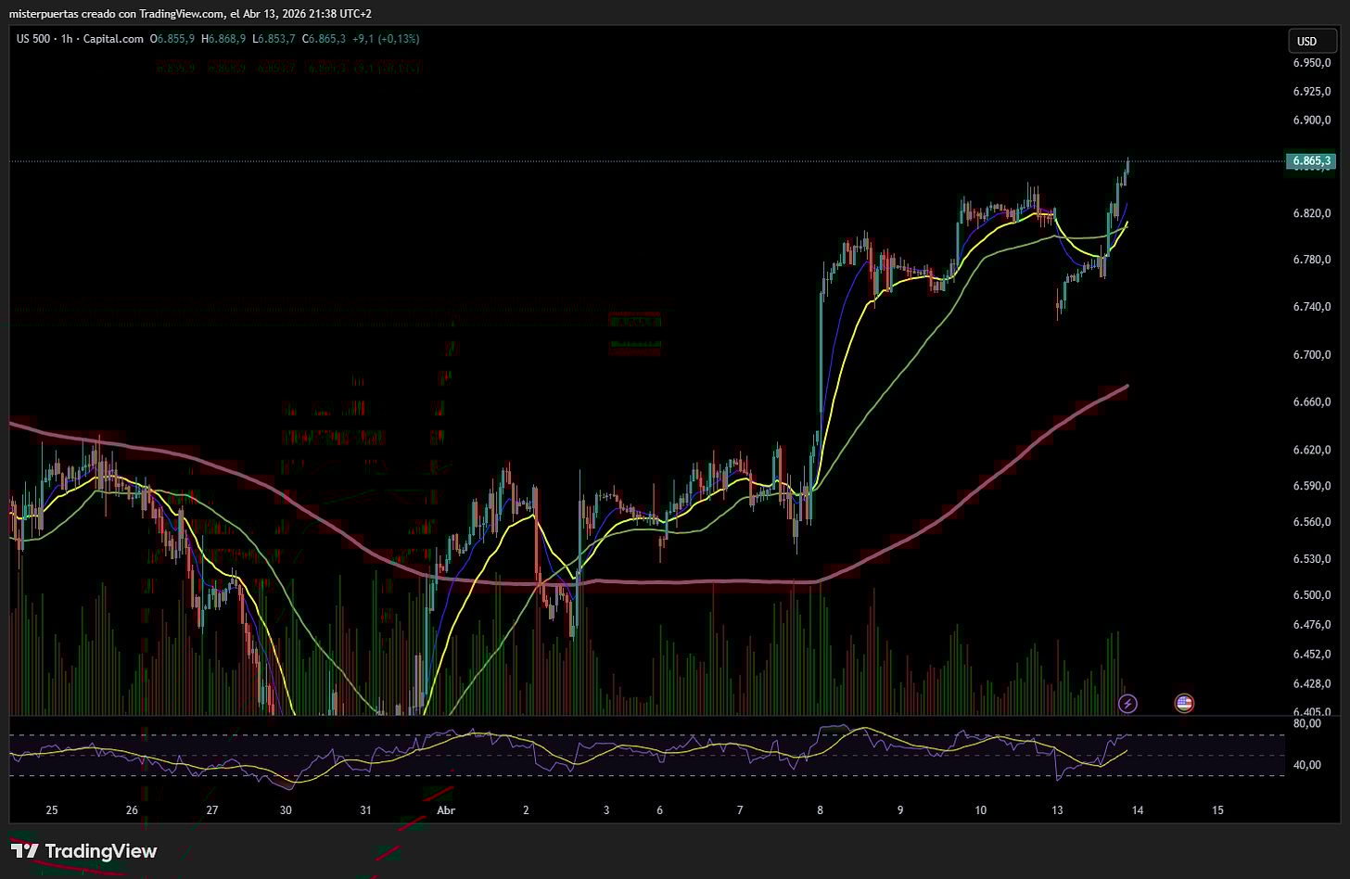Select the 'US 500 · 1h · Capital.com' chart title
This screenshot has height=879, width=1350.
[80, 39]
